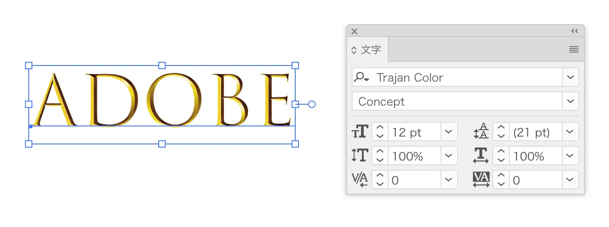Image resolution: width=609 pixels, height=227 pixels.
Task: Select the left-middle bounding box handle
Action: pyautogui.click(x=29, y=104)
